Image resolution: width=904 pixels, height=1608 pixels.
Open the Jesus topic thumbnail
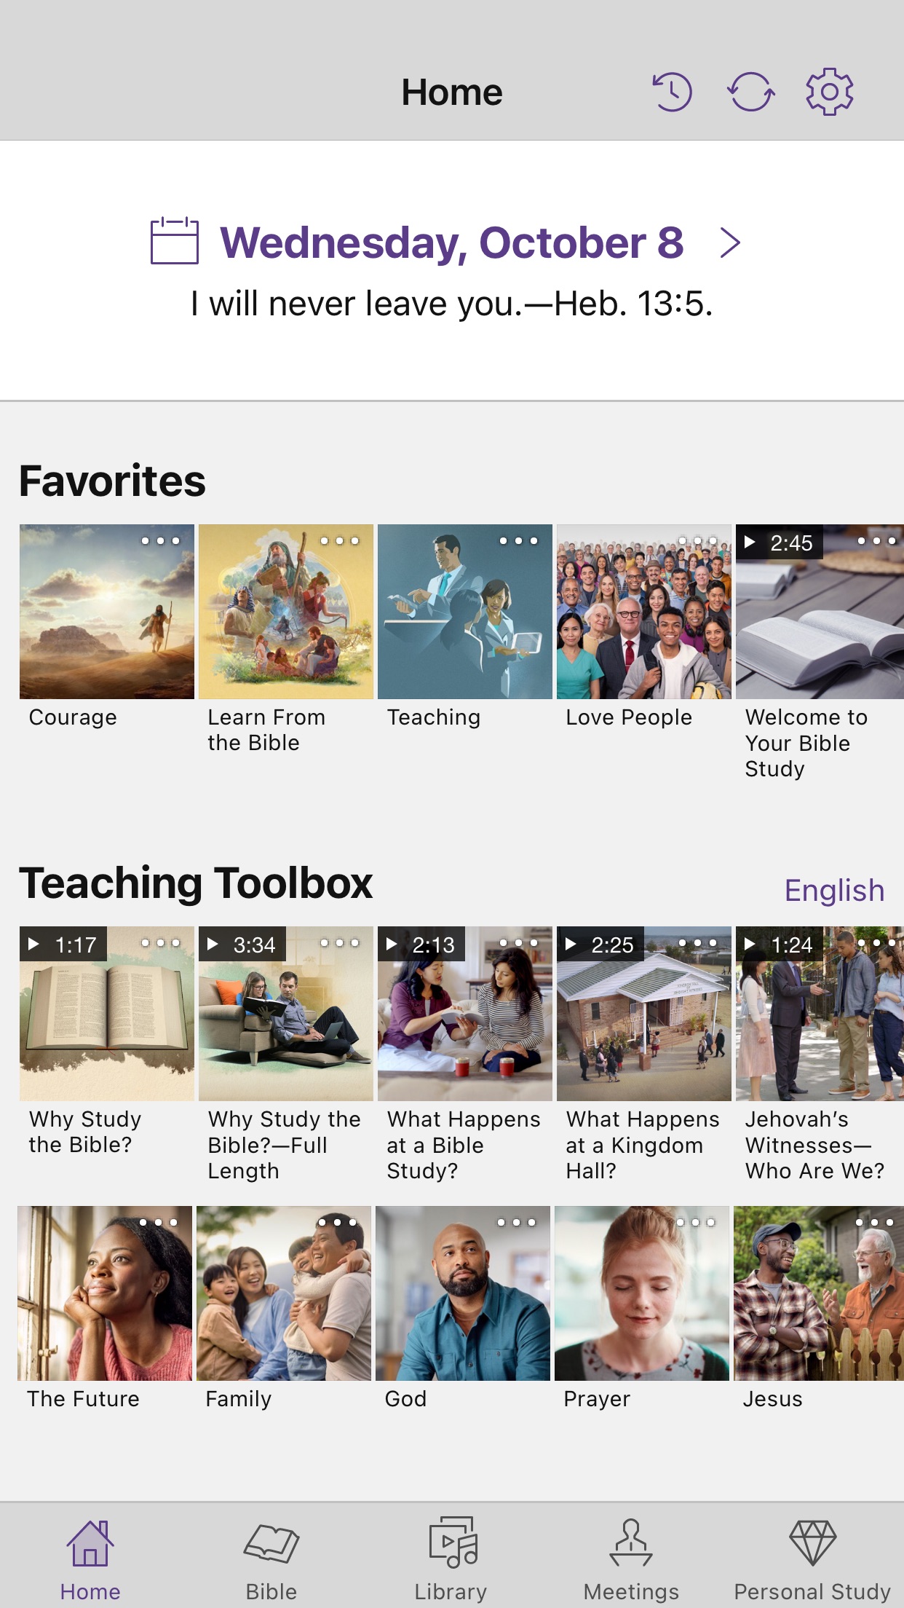click(819, 1293)
